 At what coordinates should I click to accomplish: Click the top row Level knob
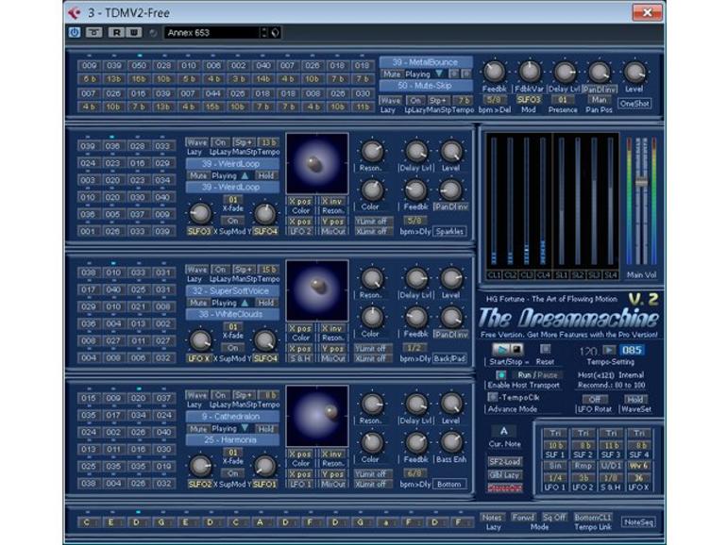634,72
